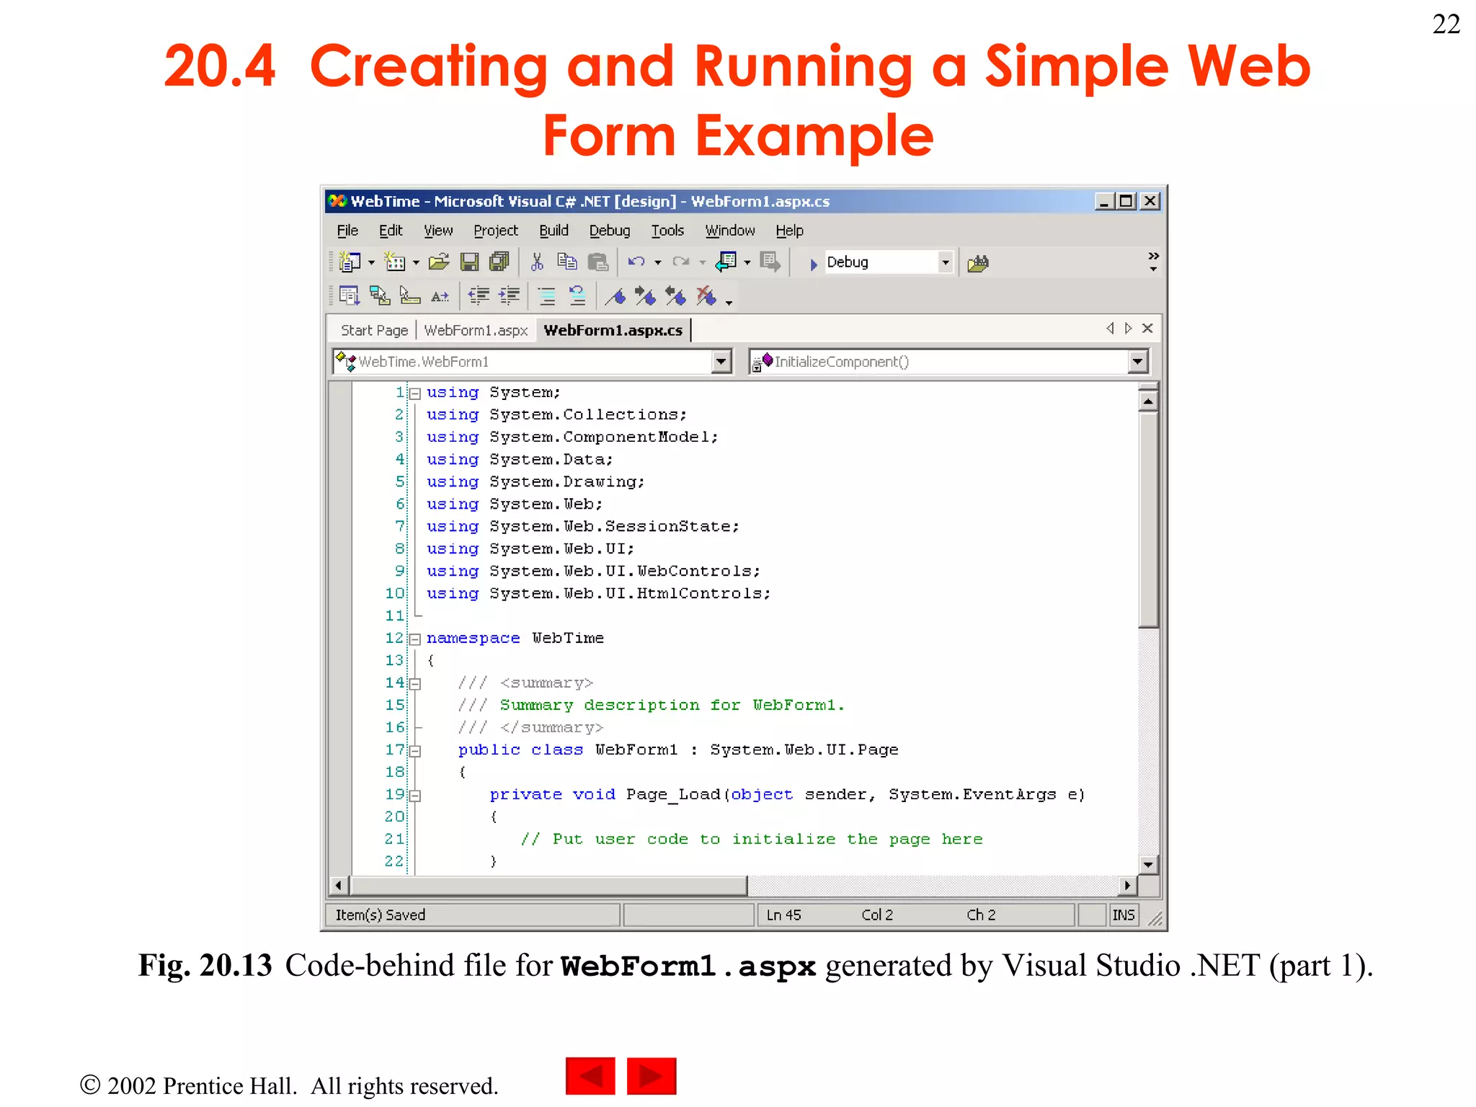Click the Copy icon
This screenshot has height=1107, width=1476.
[x=568, y=262]
